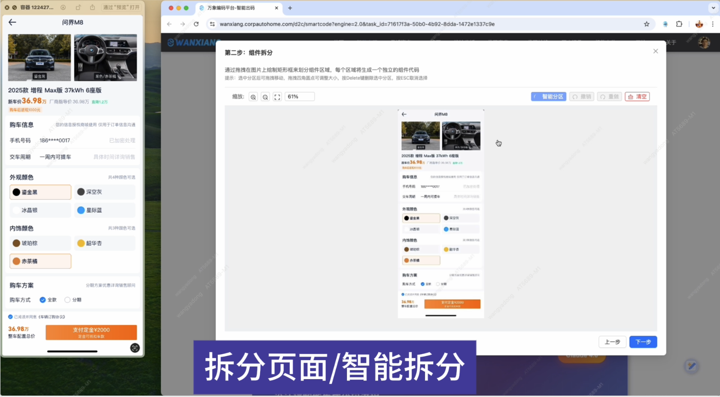Click the round icon at preview bottom right
This screenshot has height=397, width=720.
click(x=135, y=348)
